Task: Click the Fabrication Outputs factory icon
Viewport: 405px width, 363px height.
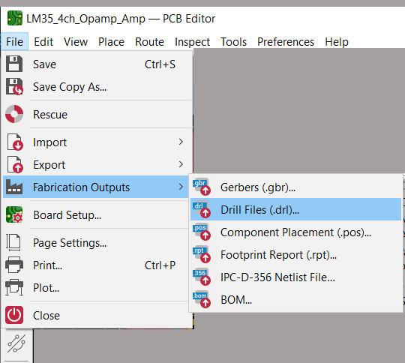Action: tap(14, 187)
